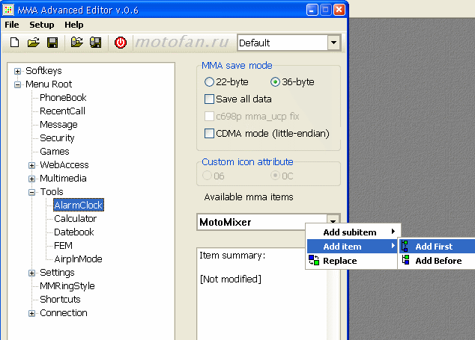Select Security in the tree

pyautogui.click(x=57, y=138)
